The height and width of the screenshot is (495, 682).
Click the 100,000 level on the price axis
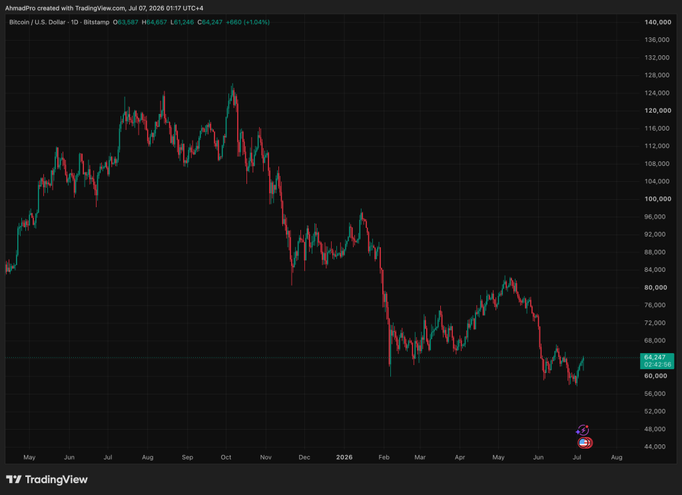pos(657,199)
